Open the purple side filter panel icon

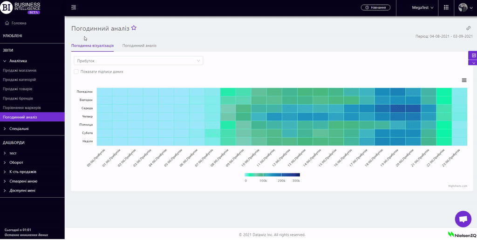click(x=474, y=55)
